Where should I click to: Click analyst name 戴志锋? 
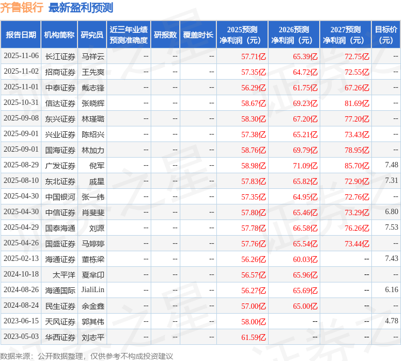click(93, 88)
